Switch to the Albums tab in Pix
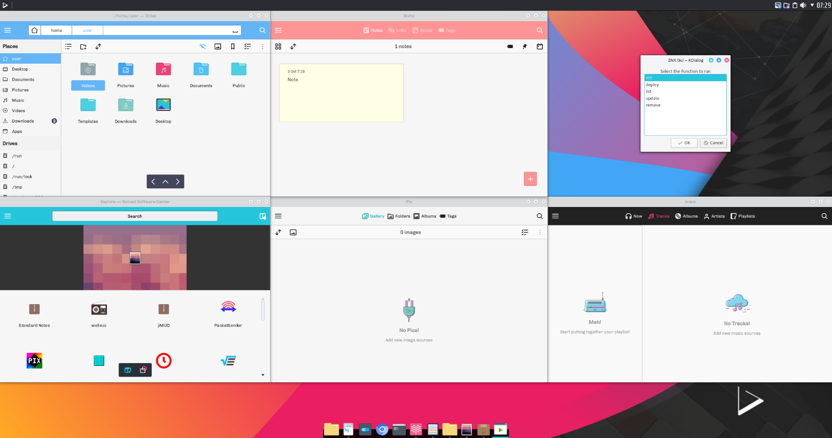 point(424,216)
